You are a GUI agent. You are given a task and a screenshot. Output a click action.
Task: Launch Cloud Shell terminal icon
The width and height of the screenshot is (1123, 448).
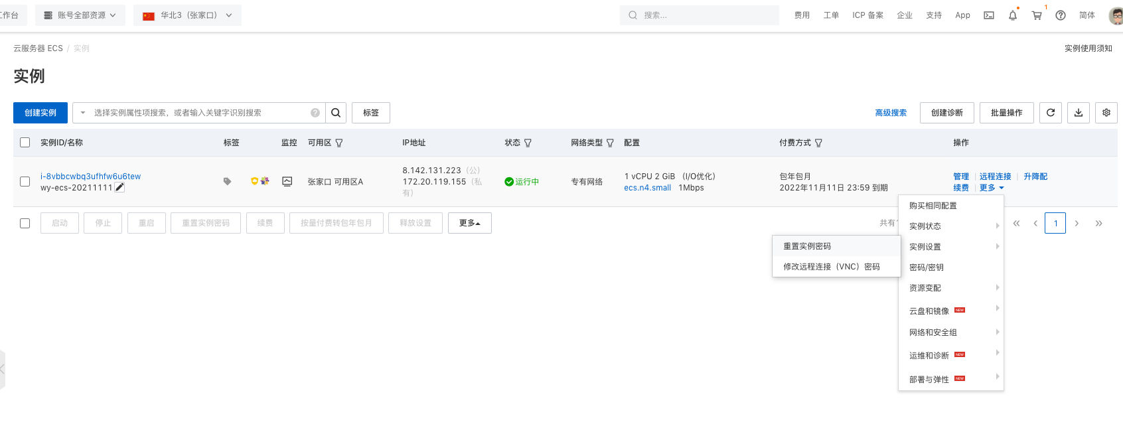click(988, 15)
